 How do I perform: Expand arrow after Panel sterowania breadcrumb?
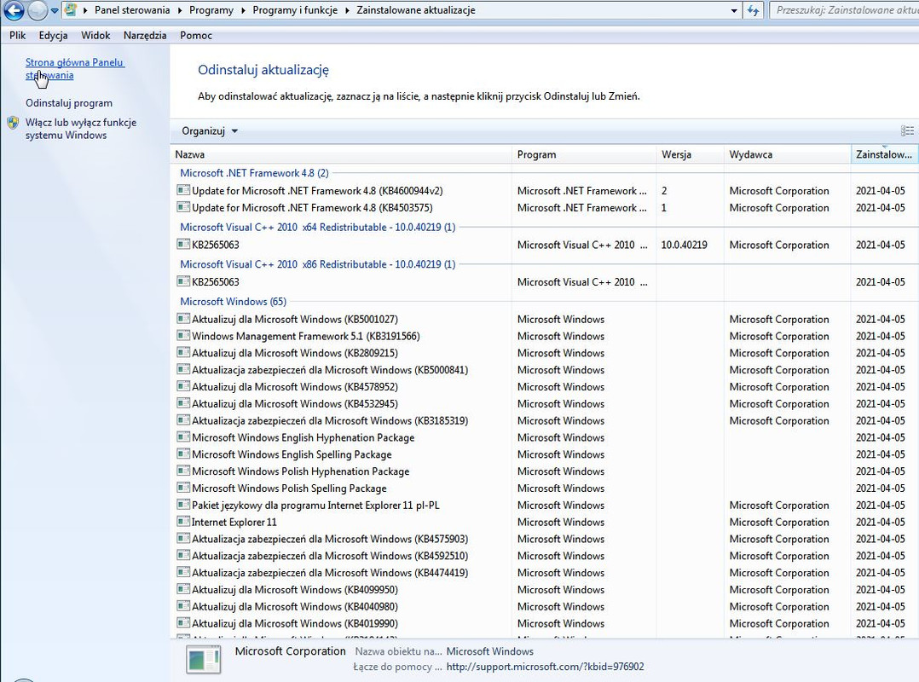pos(179,10)
